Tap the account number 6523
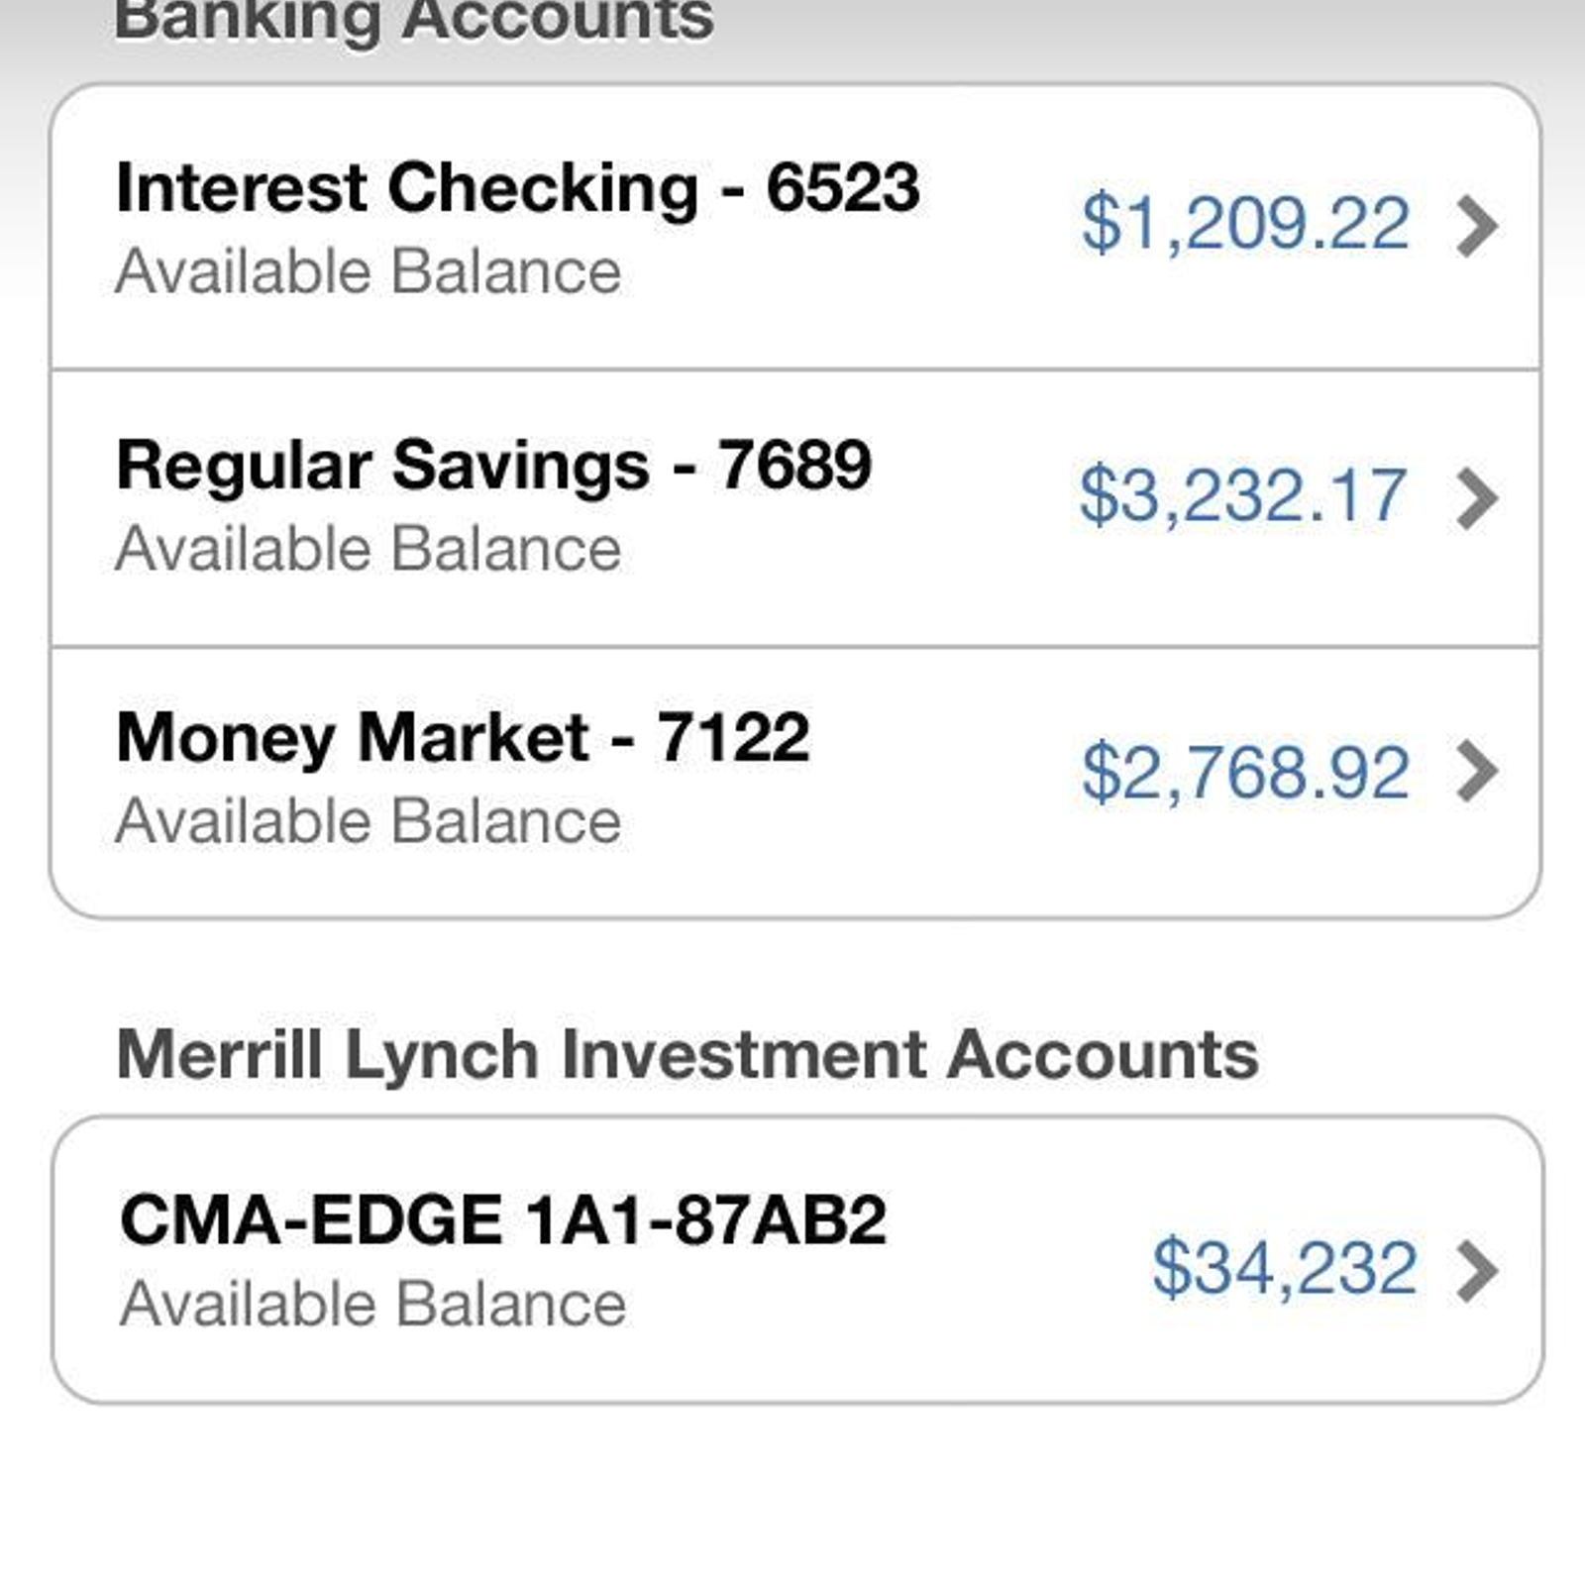The image size is (1585, 1585). [x=843, y=187]
